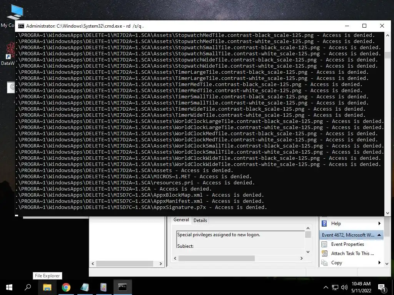This screenshot has width=394, height=295.
Task: Click the AppxSignature.p7x output line
Action: tap(142, 207)
